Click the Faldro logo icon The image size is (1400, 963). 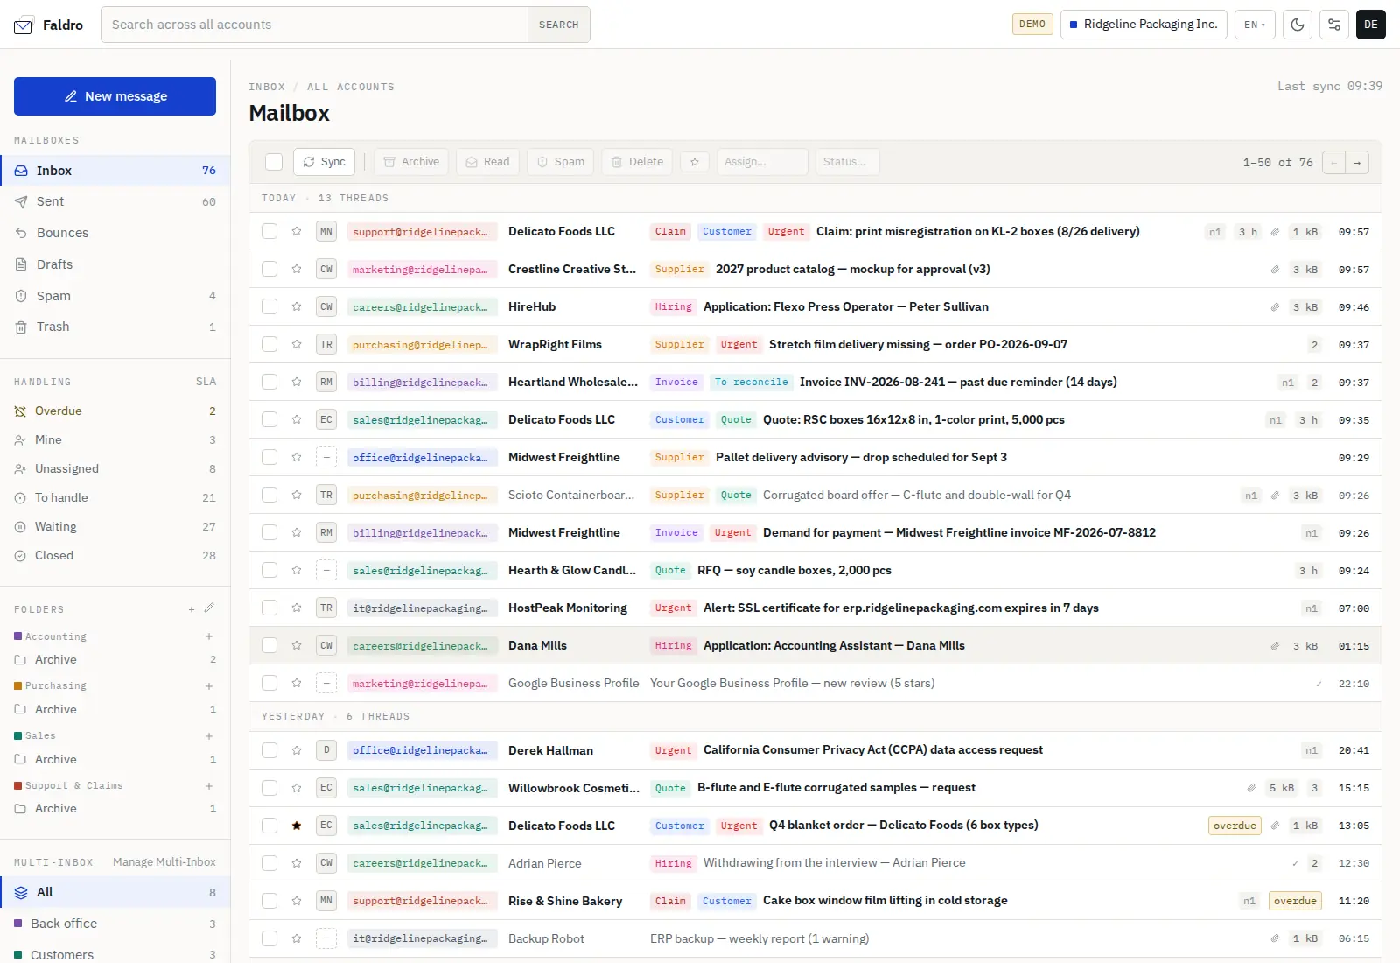(x=23, y=25)
